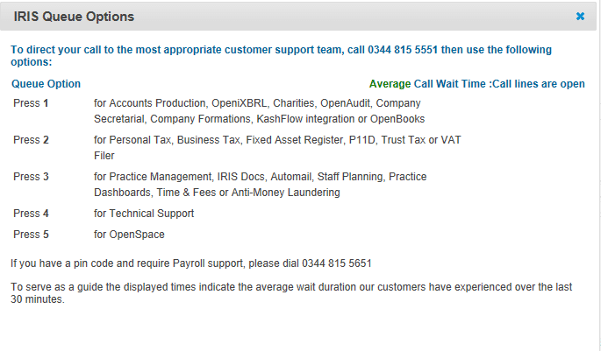This screenshot has width=601, height=351.
Task: Click the 'for Technical Support' description
Action: pos(144,214)
